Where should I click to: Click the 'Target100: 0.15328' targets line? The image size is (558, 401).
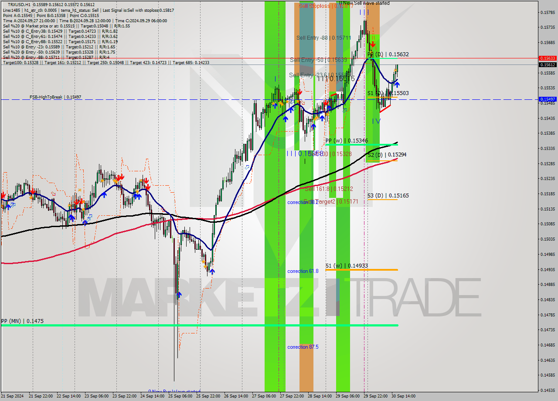(x=106, y=63)
